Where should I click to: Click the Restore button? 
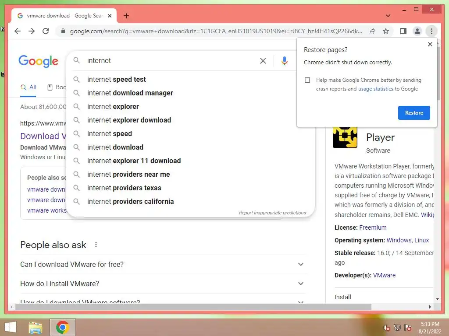click(414, 113)
